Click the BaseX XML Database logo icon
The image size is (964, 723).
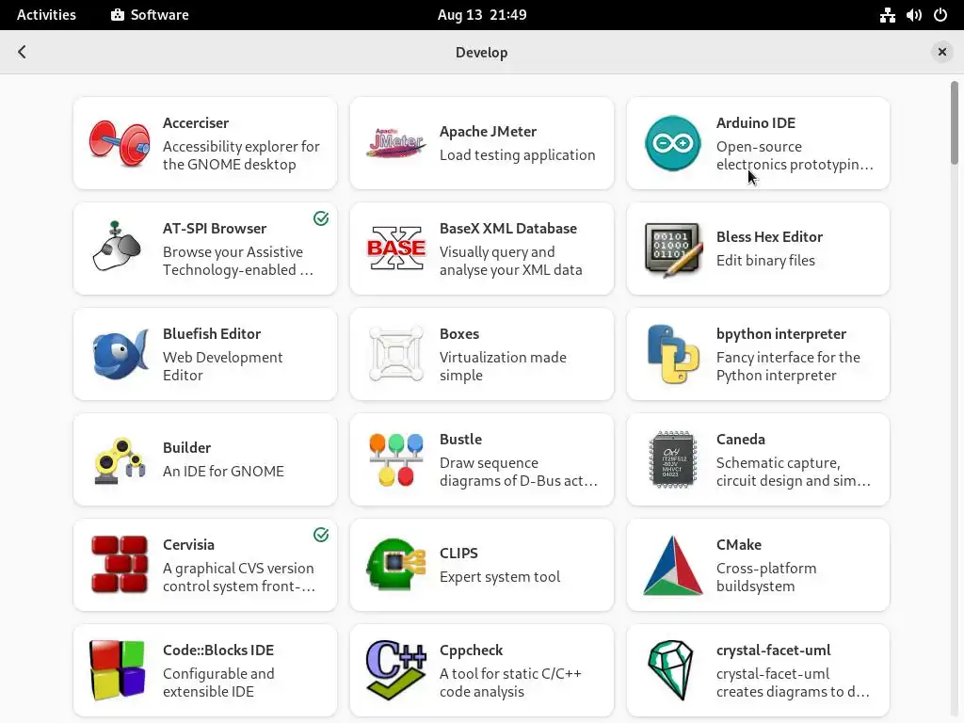point(396,249)
